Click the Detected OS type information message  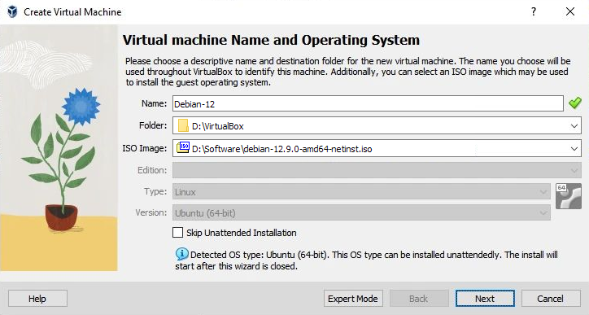point(367,260)
